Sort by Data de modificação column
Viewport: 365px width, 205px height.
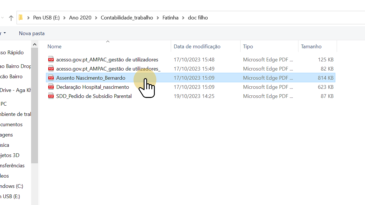tap(197, 47)
